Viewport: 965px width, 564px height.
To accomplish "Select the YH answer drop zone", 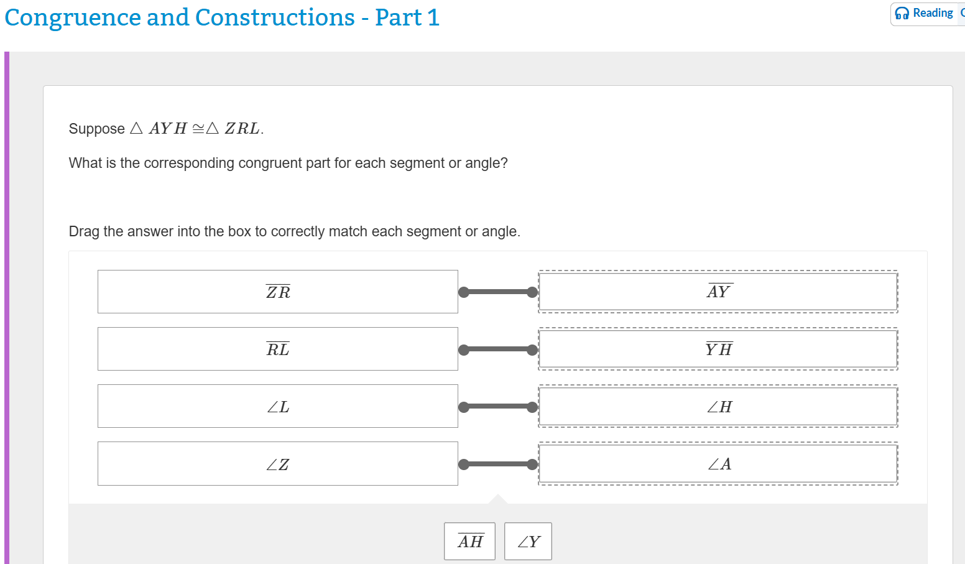I will 718,349.
